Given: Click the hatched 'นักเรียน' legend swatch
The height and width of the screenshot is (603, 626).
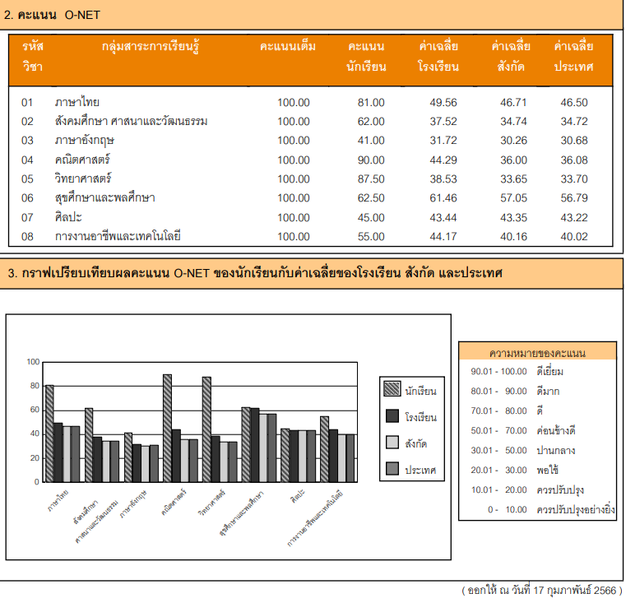Looking at the screenshot, I should [x=392, y=389].
